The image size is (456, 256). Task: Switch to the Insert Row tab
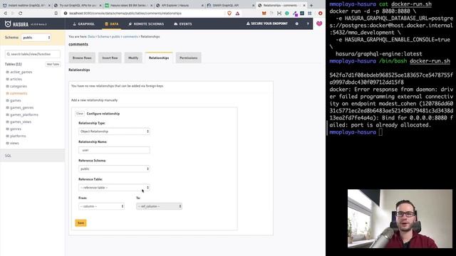[x=110, y=58]
